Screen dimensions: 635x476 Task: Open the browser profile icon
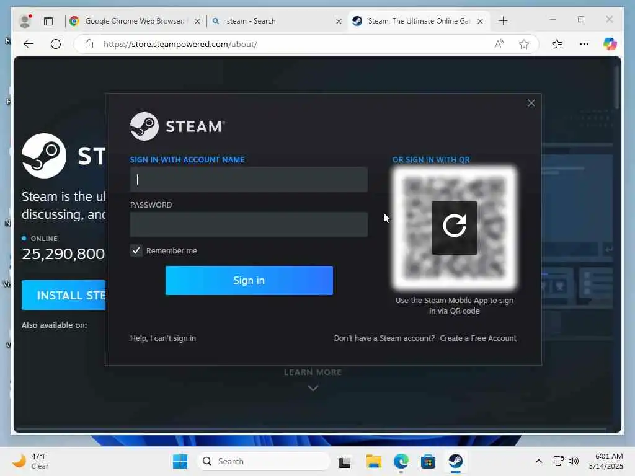(25, 21)
